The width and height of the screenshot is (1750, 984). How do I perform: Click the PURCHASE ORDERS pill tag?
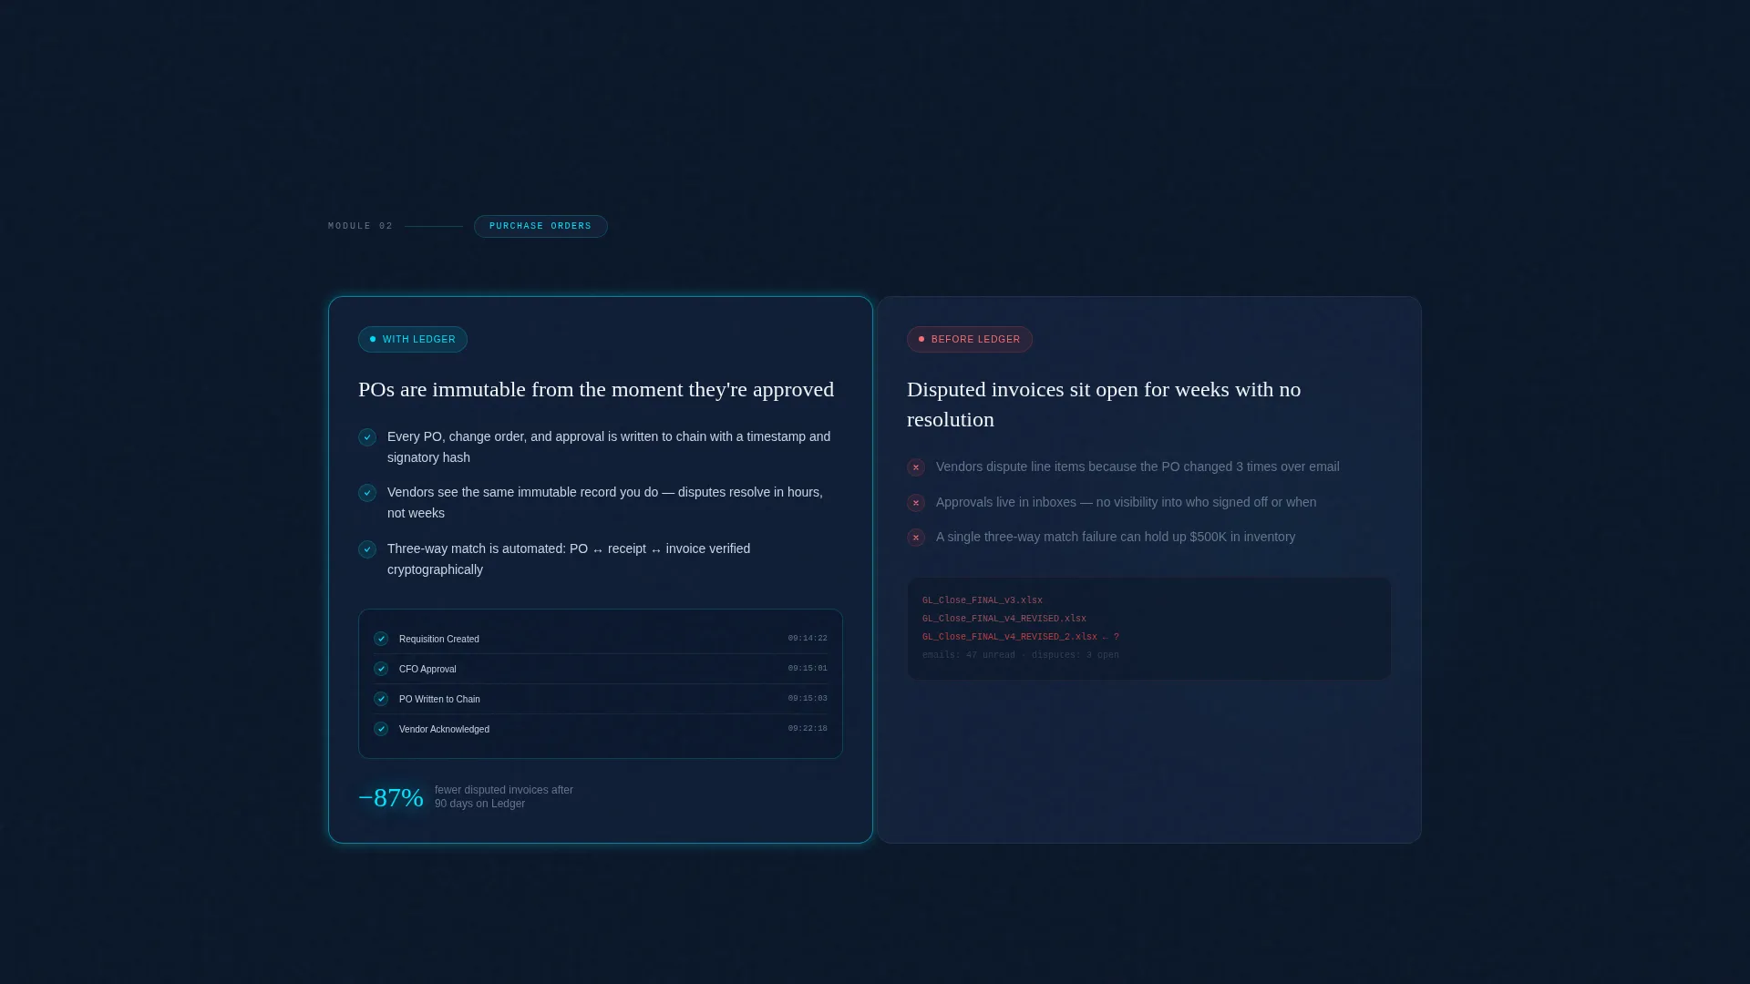pos(540,226)
